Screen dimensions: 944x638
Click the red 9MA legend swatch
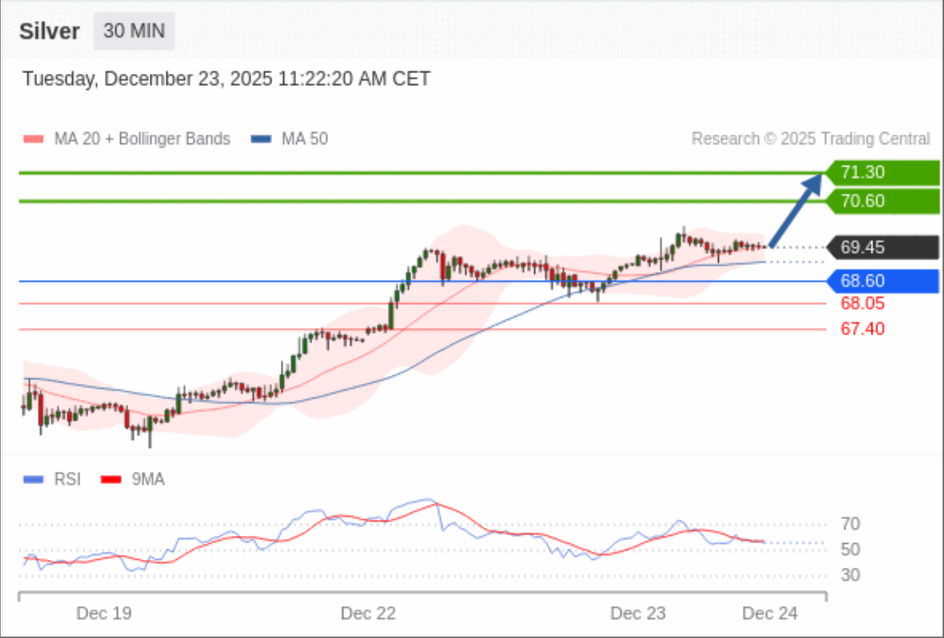tap(111, 479)
